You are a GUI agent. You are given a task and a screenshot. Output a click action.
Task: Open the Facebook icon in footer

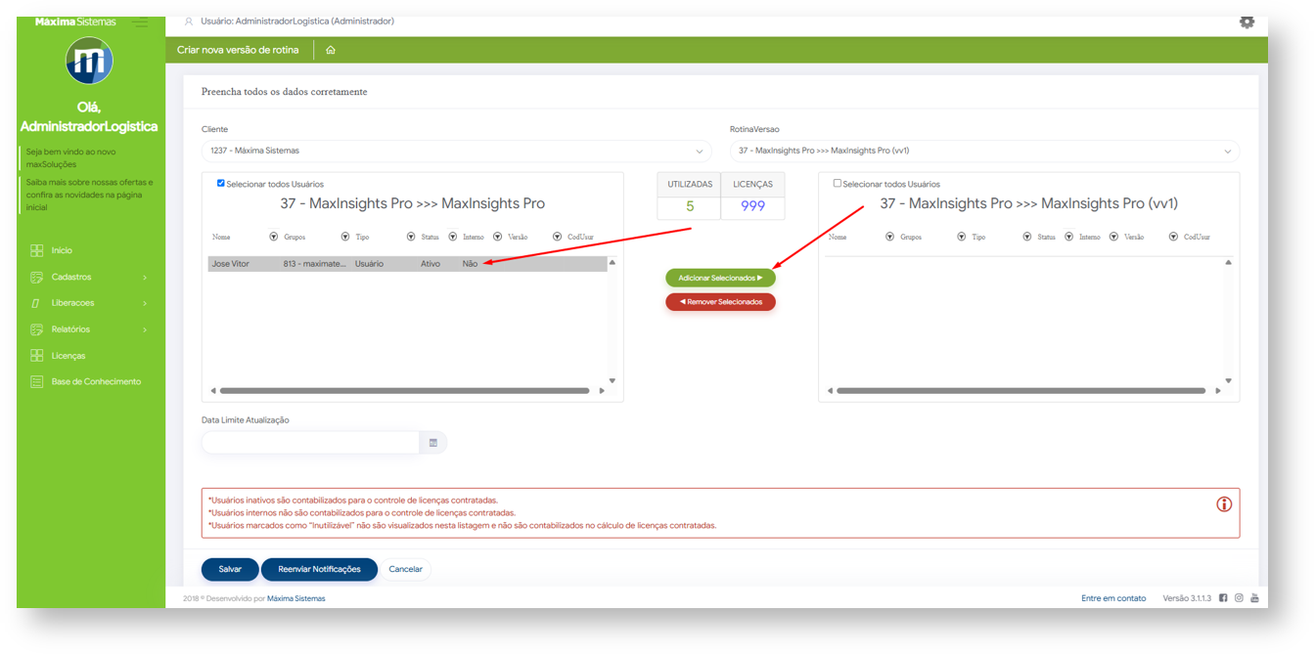click(x=1223, y=598)
